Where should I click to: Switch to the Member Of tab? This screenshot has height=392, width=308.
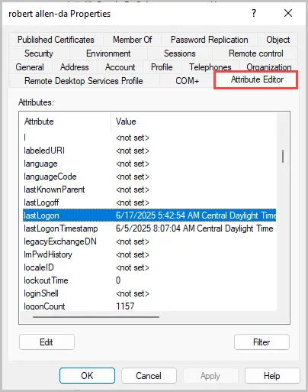tap(133, 40)
